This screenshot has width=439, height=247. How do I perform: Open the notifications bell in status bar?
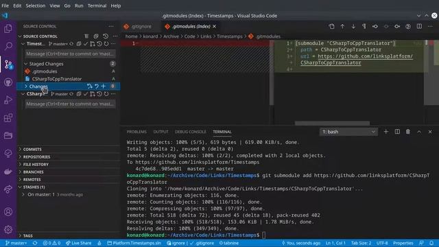tap(431, 243)
